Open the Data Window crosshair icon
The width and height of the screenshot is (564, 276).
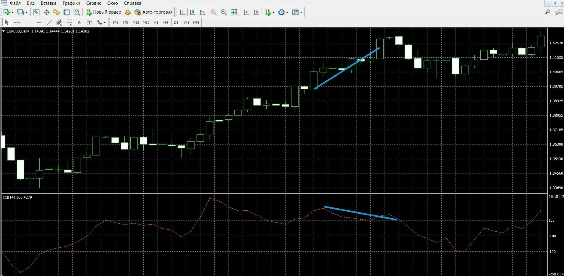[46, 12]
